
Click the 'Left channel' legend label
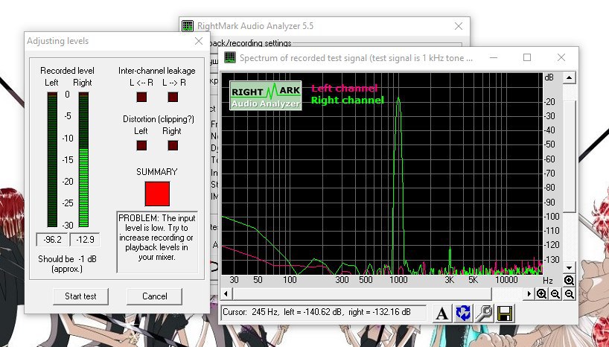345,88
